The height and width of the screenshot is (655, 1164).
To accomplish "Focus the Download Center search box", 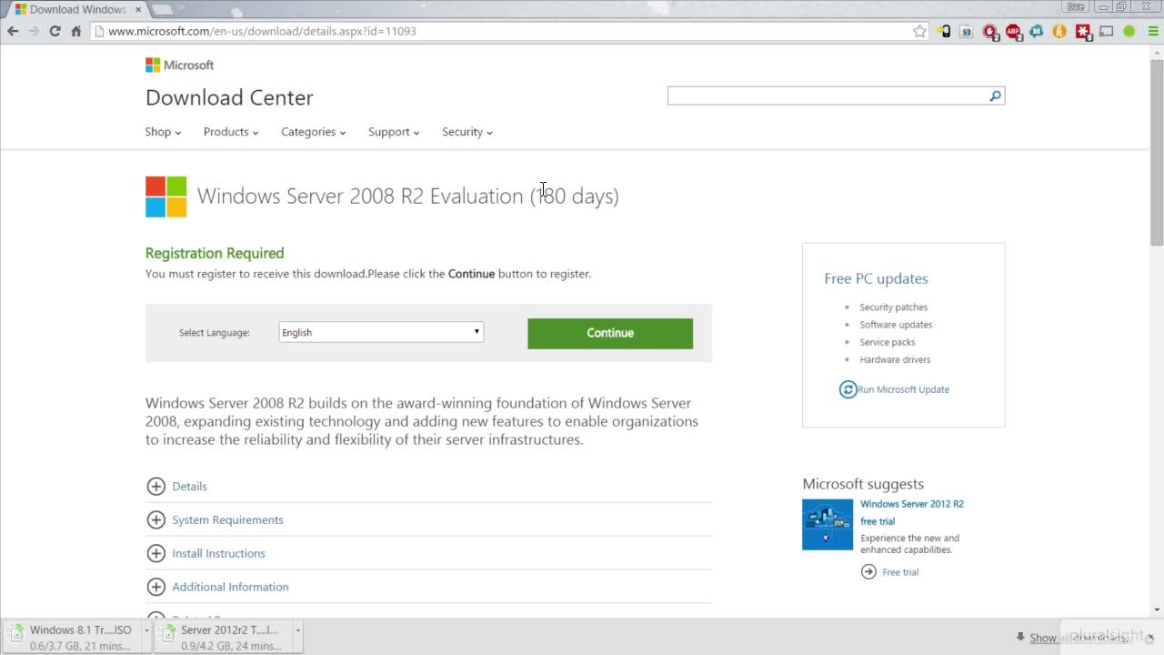I will pos(826,96).
